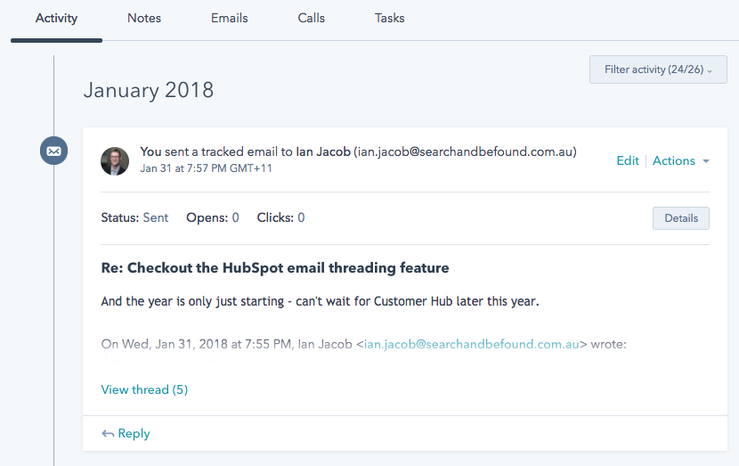Open the Tasks tab
The height and width of the screenshot is (466, 739).
(389, 18)
